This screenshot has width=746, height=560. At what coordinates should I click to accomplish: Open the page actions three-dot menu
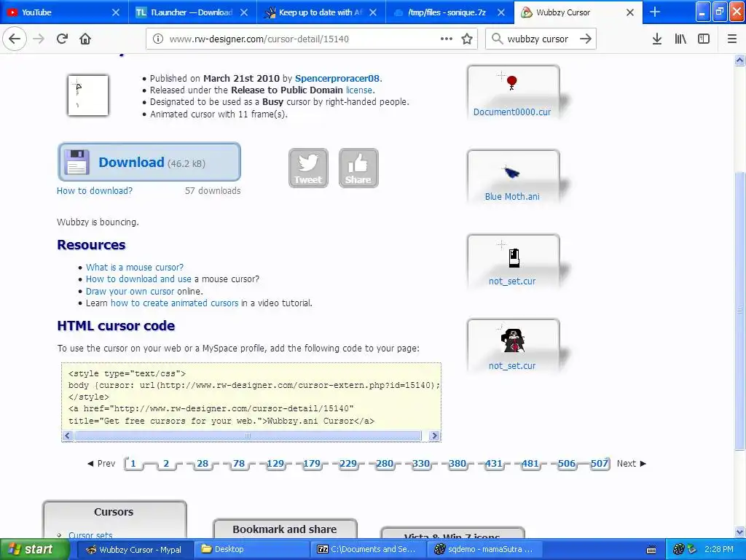(447, 39)
